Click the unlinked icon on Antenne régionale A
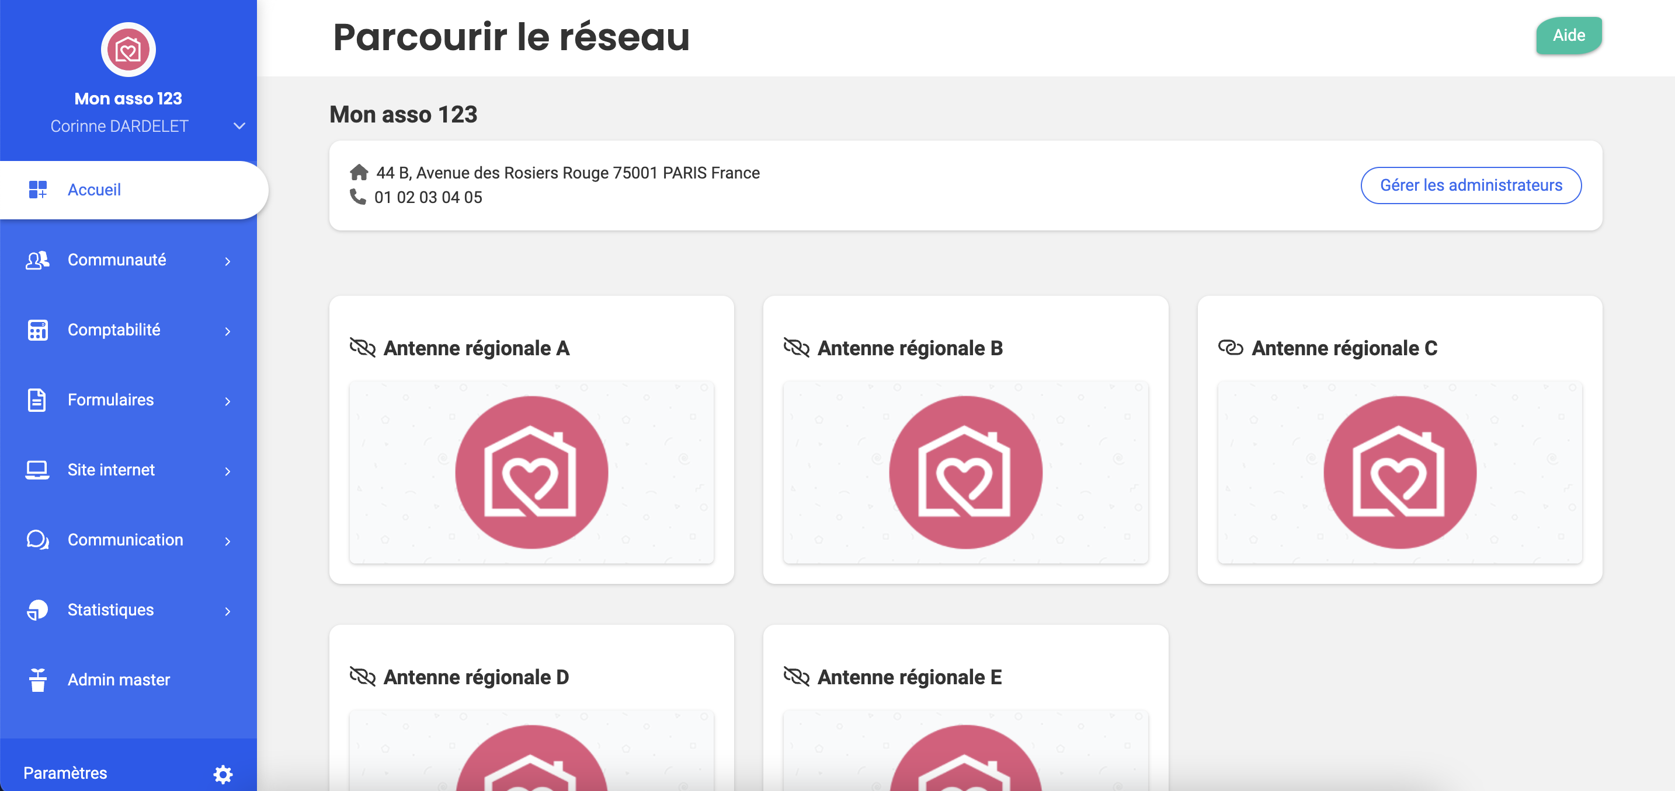 tap(363, 348)
